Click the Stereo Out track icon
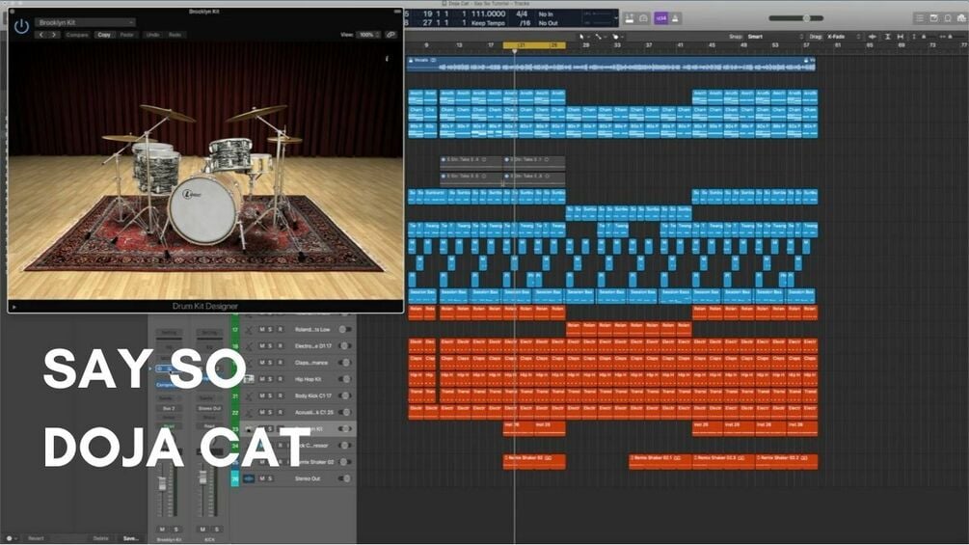Image resolution: width=969 pixels, height=545 pixels. coord(249,478)
